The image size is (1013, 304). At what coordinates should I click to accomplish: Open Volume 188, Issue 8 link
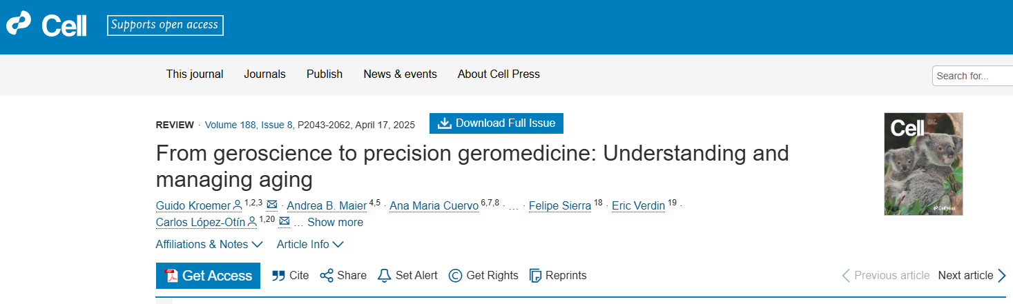click(249, 125)
